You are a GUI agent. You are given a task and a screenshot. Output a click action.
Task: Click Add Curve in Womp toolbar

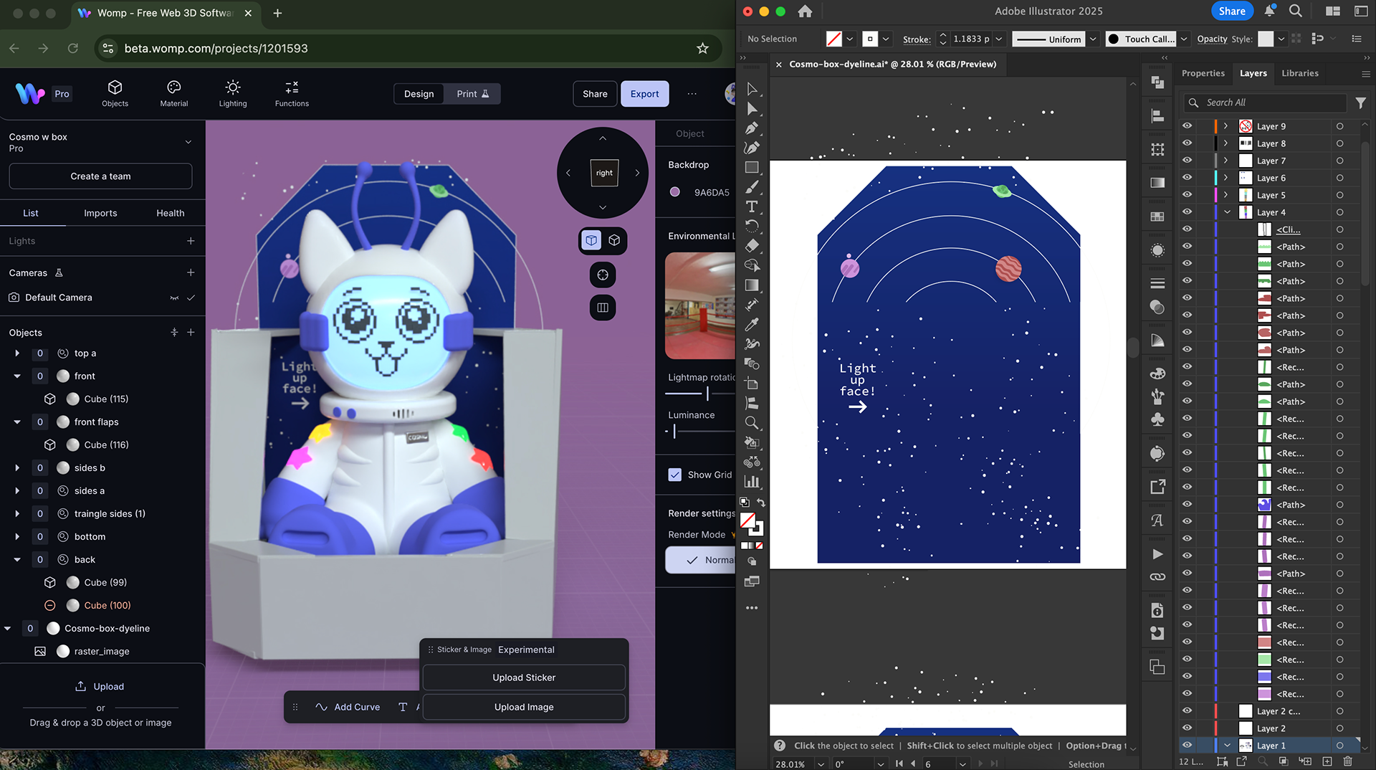coord(348,707)
